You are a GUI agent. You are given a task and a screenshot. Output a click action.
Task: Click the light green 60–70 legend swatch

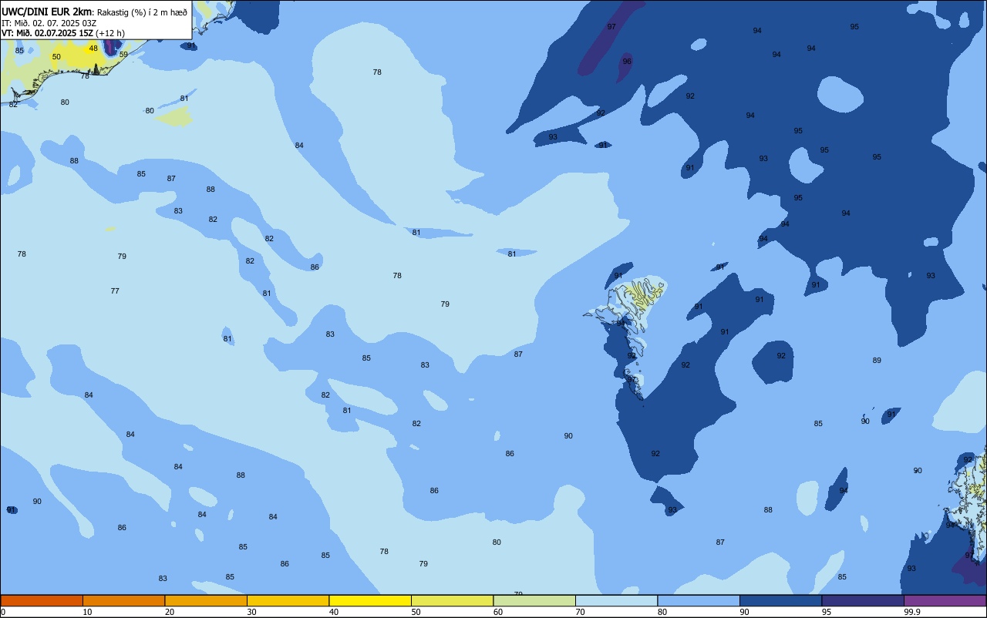point(534,600)
